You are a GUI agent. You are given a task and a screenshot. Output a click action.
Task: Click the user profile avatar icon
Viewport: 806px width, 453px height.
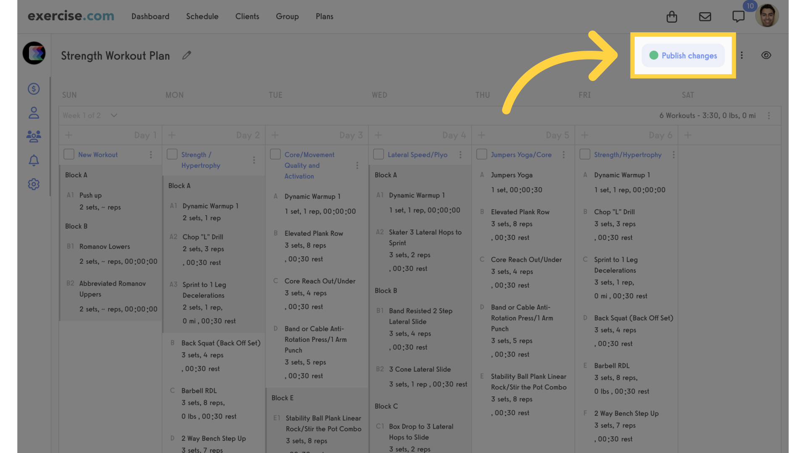(x=767, y=16)
